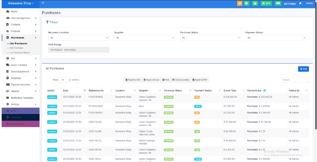This screenshot has width=317, height=162.
Task: Open the POS screen button
Action: [266, 3]
